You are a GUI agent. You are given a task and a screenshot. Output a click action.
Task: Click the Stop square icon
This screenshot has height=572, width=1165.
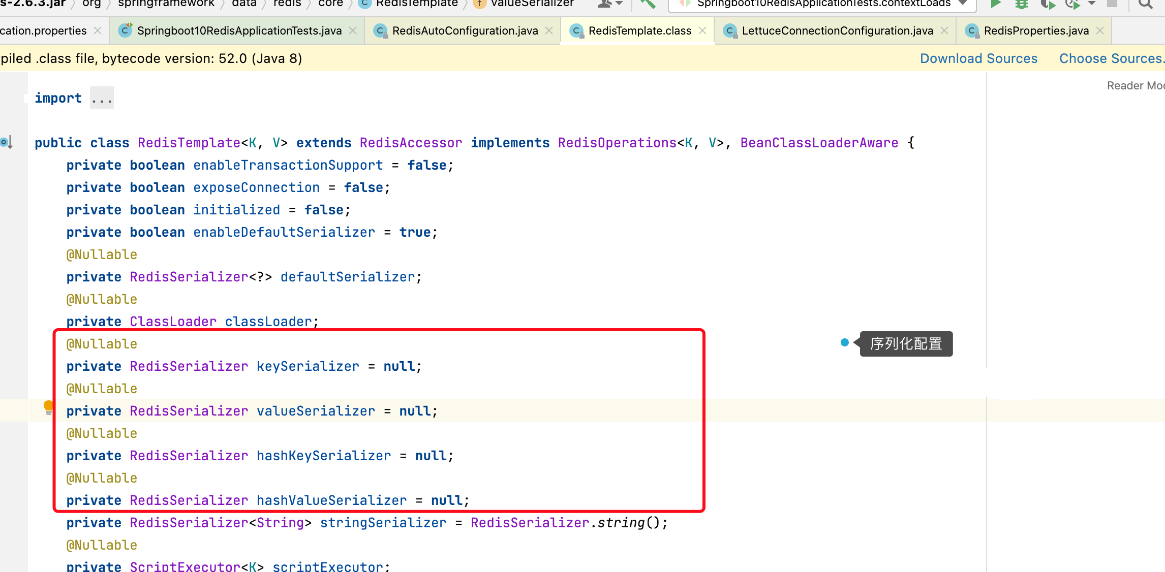point(1112,4)
